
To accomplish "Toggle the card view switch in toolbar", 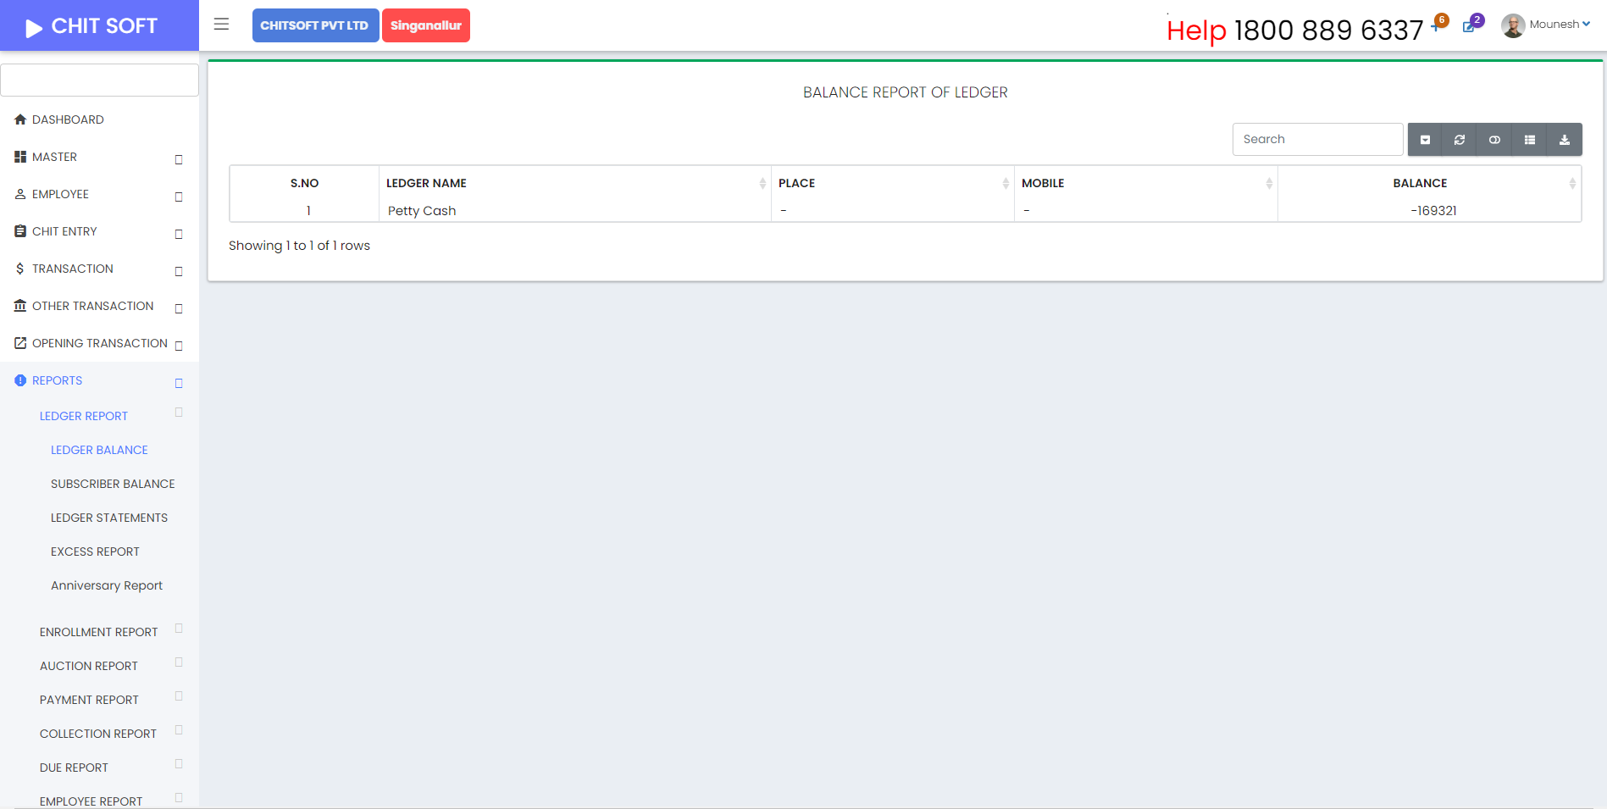I will click(1494, 140).
